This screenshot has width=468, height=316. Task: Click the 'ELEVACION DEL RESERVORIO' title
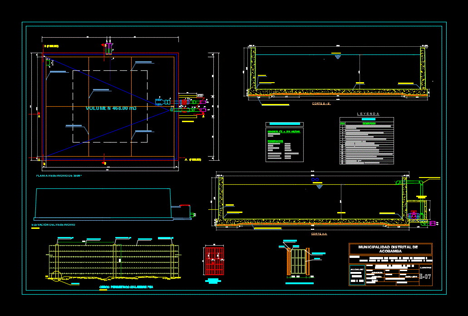pos(54,225)
